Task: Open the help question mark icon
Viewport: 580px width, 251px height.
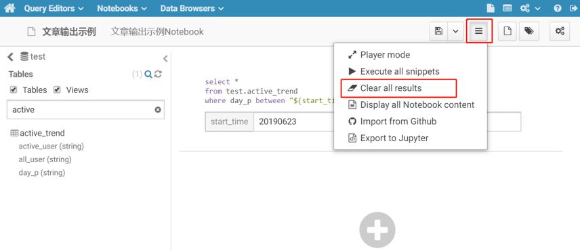Action: coord(558,9)
